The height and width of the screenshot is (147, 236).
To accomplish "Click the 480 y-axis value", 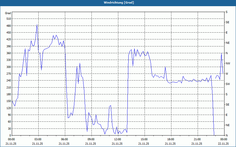I will 9,26.
